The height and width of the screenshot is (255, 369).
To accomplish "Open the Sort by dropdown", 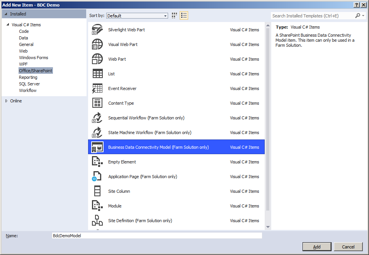I will (137, 16).
